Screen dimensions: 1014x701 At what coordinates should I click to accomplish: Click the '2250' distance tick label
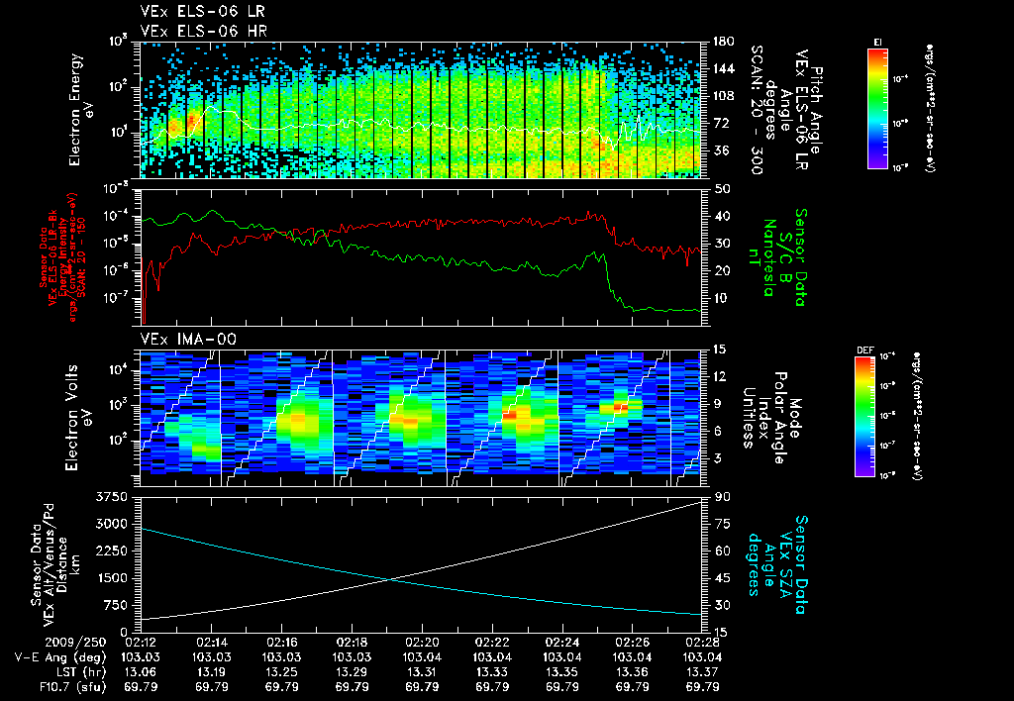point(112,551)
